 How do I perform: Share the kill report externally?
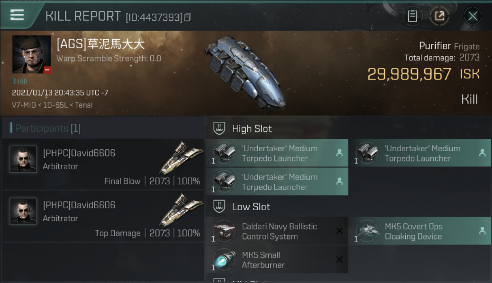click(x=440, y=16)
